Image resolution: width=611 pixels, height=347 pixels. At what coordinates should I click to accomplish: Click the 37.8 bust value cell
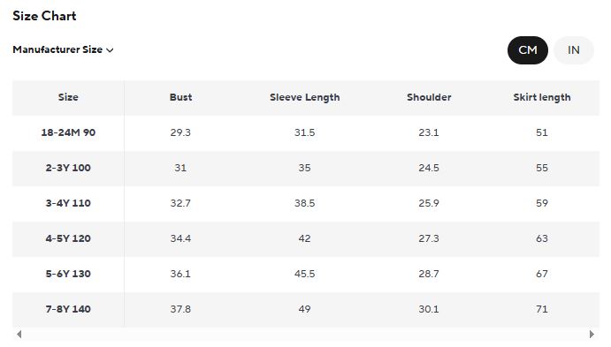pos(180,309)
